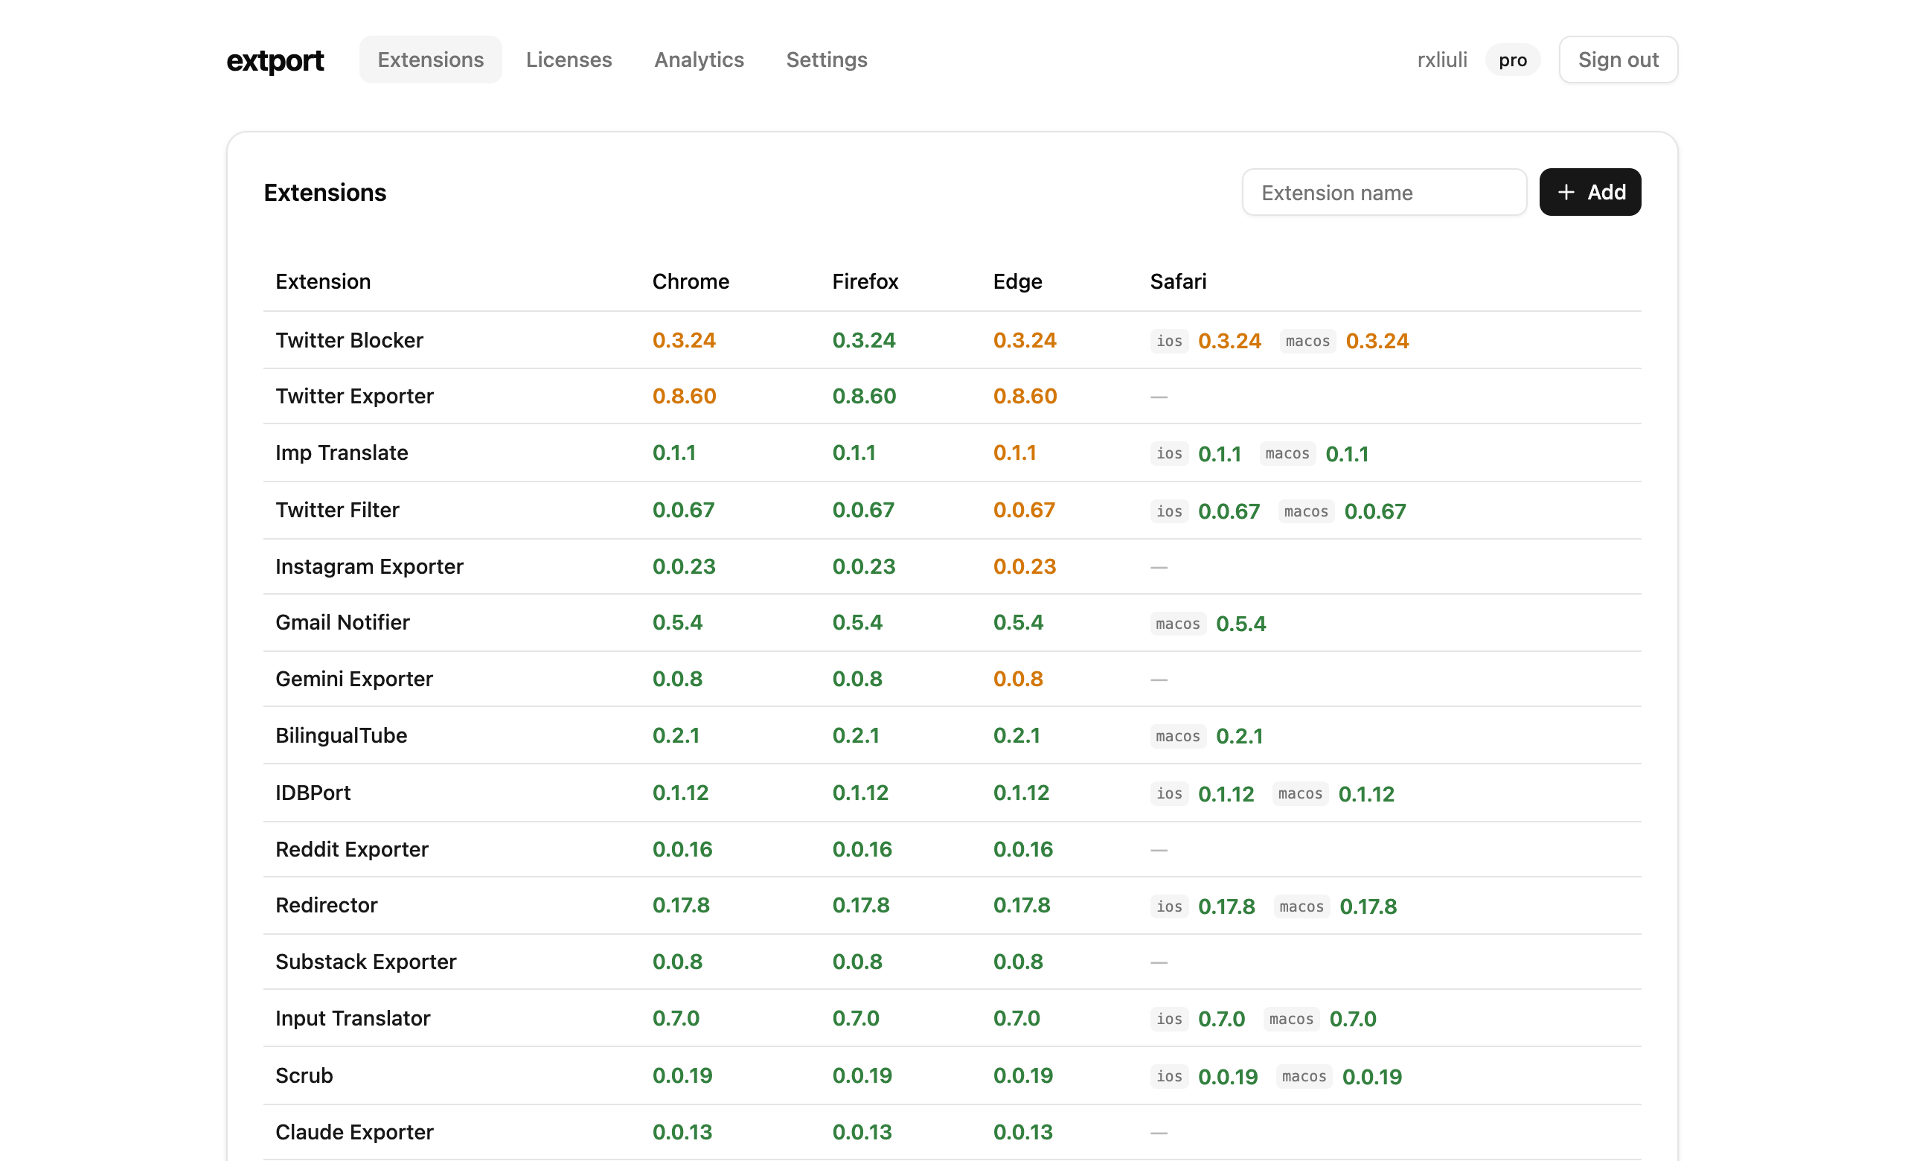The height and width of the screenshot is (1161, 1905).
Task: Click Twitter Blocker Chrome version 0.3.24
Action: click(683, 340)
